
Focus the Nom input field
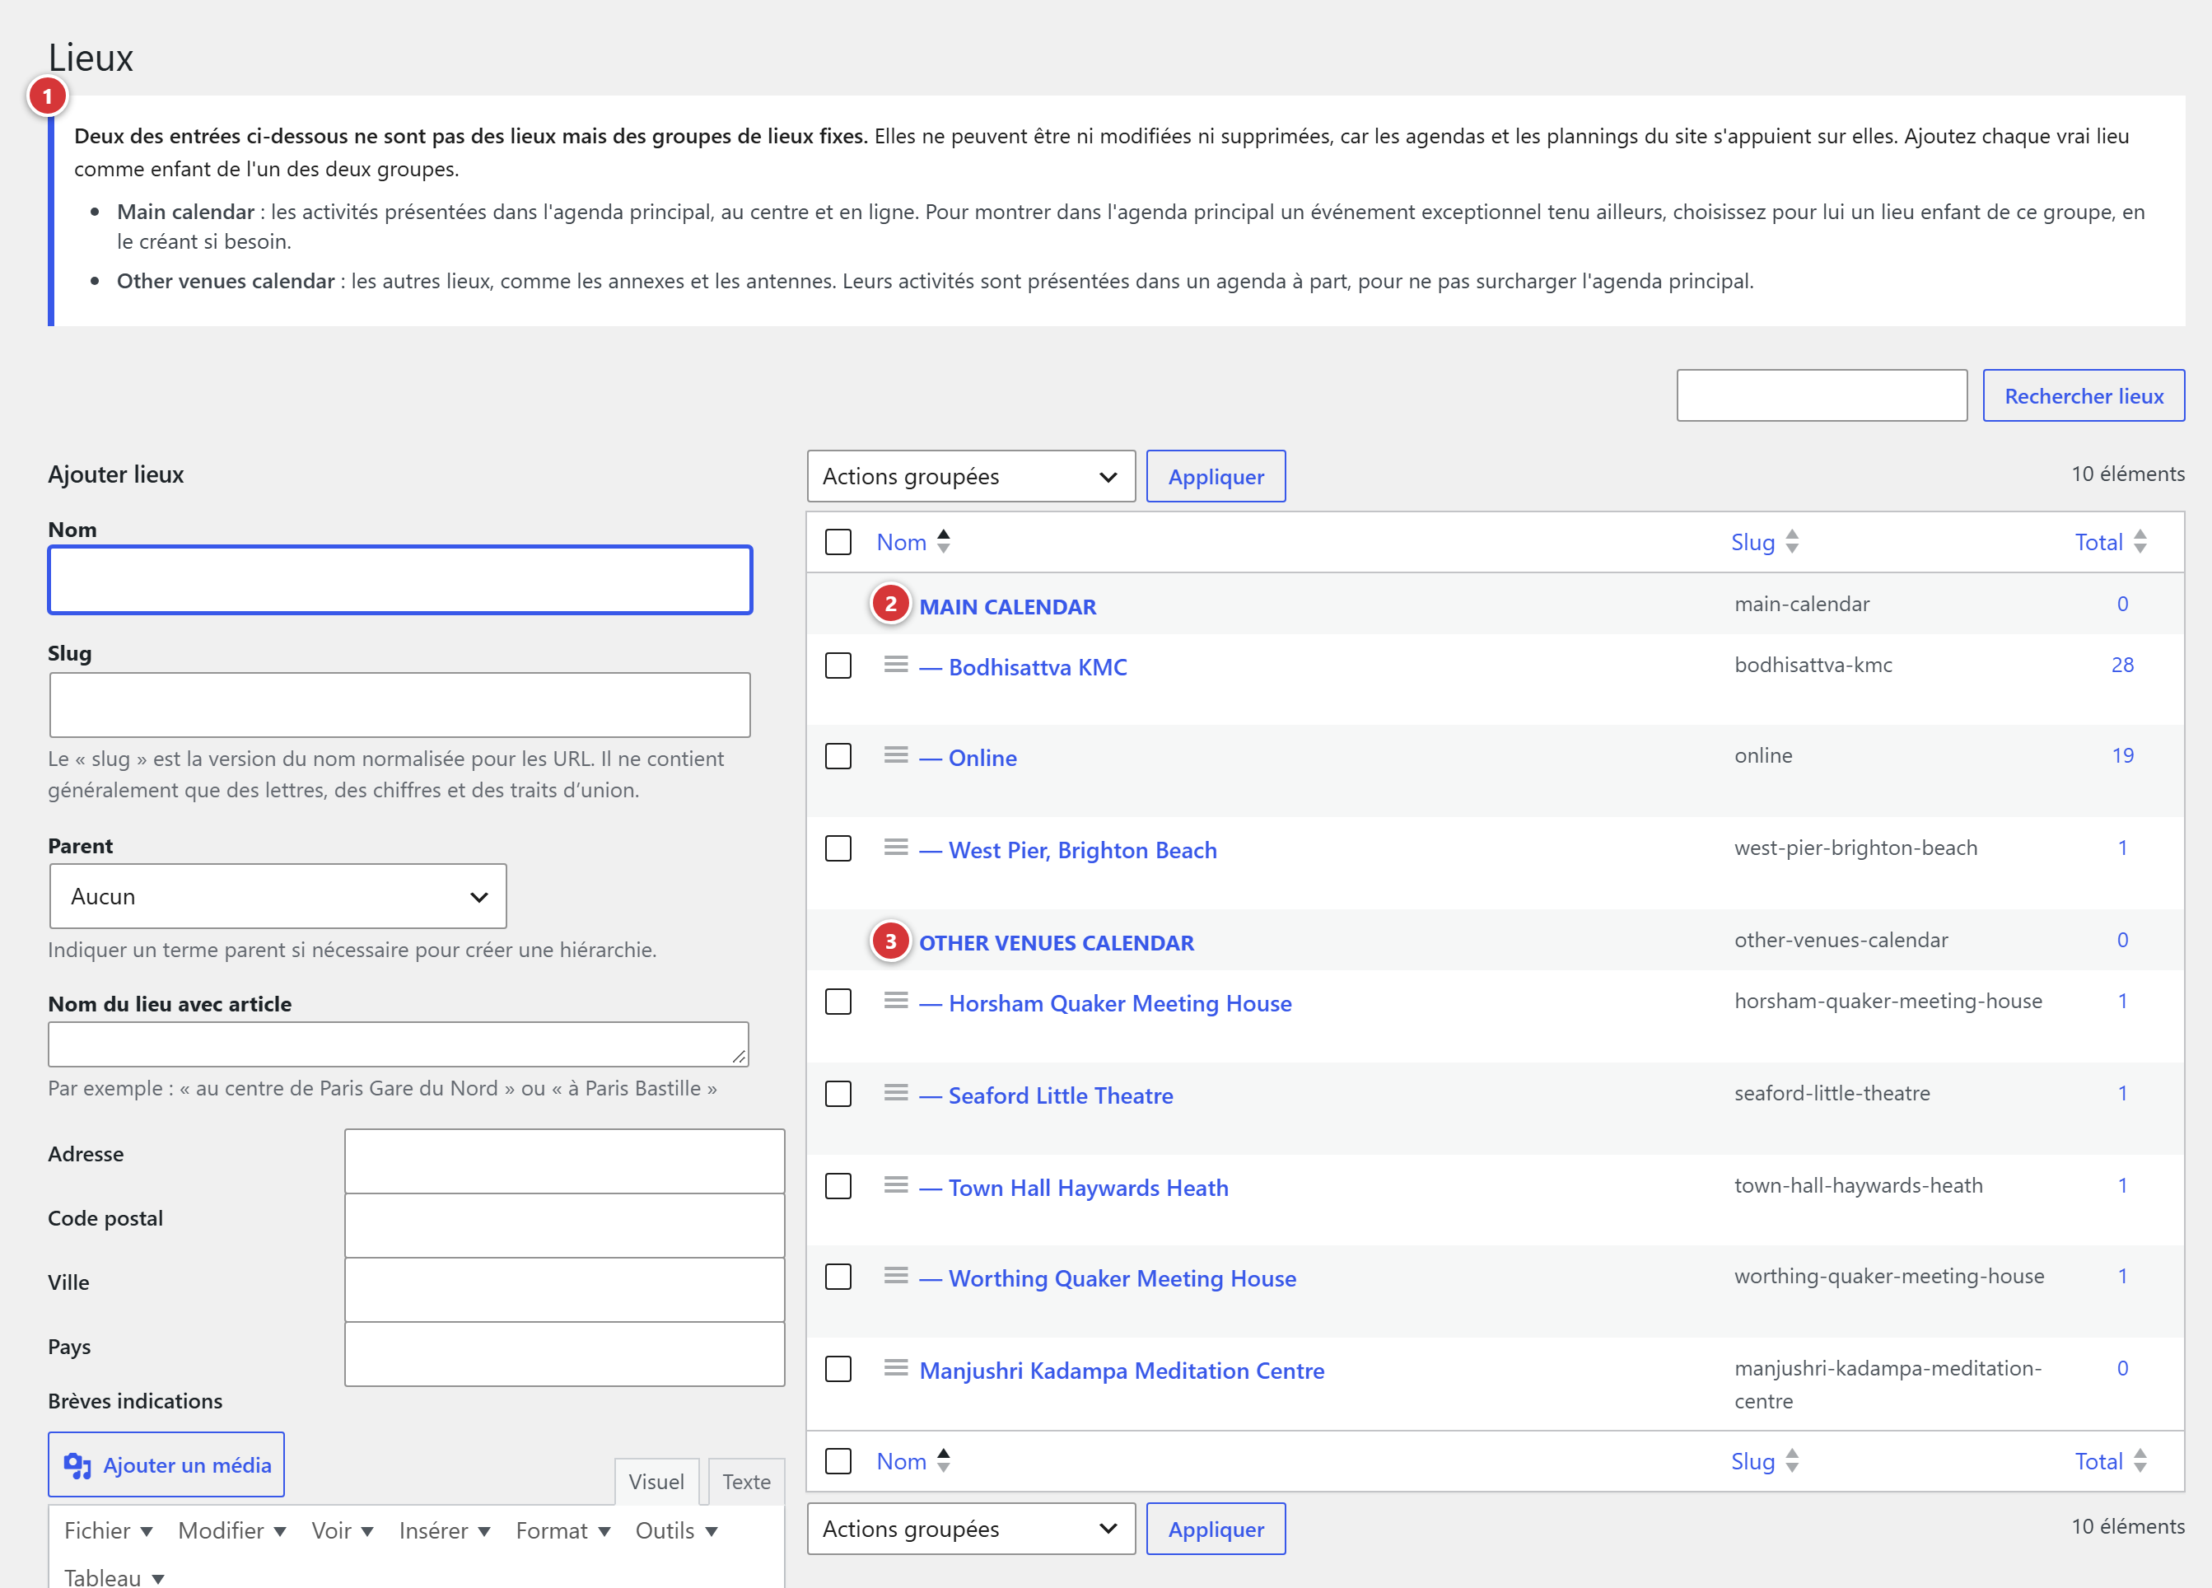point(401,581)
